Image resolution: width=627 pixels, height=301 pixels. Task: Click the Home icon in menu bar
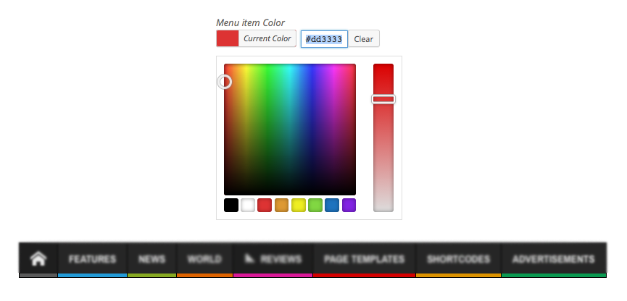[38, 258]
